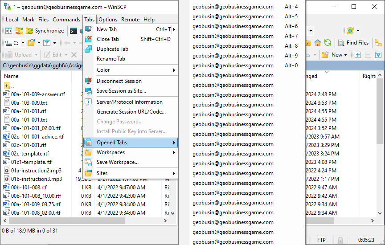Click the plus select files icon
The image size is (385, 245).
point(357,55)
